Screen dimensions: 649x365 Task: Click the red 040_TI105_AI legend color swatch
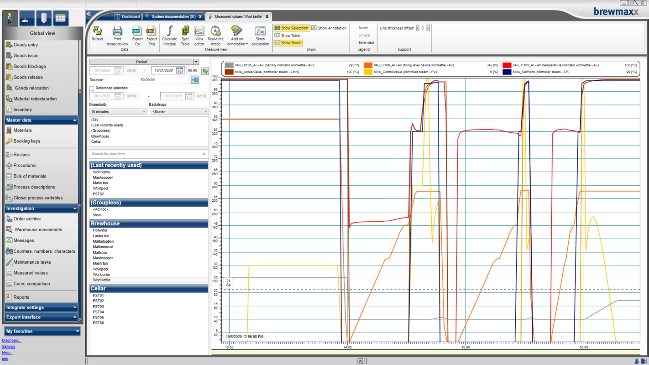pos(507,65)
